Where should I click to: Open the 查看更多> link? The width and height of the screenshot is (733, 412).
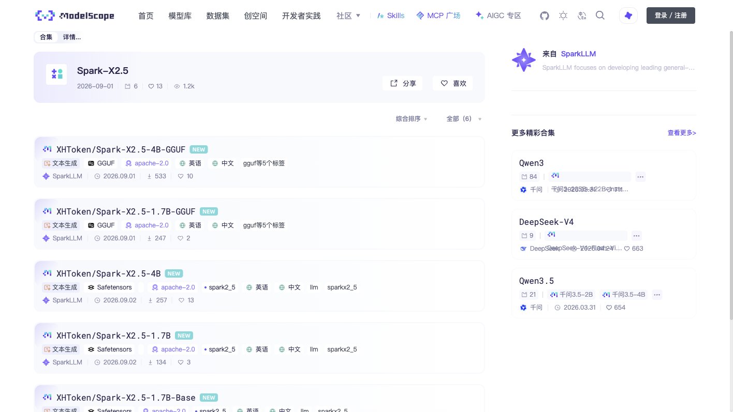point(682,133)
